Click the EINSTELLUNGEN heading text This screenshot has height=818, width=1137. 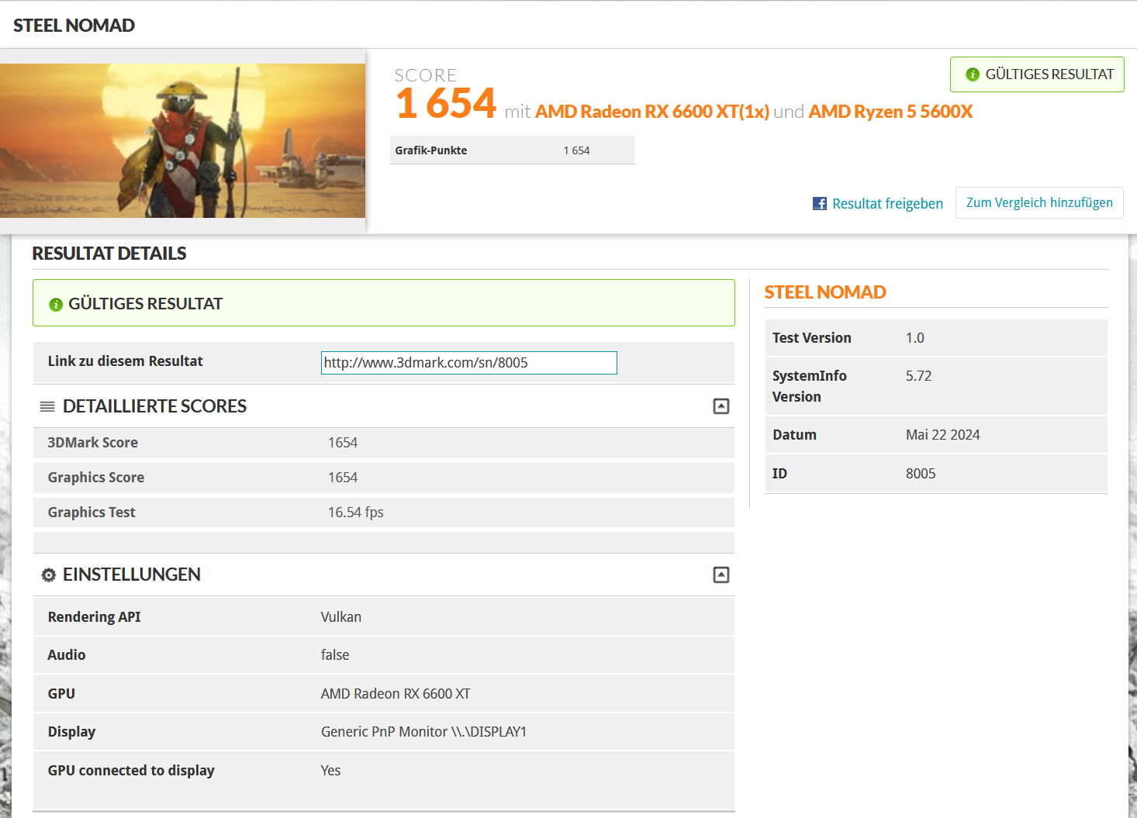click(132, 575)
